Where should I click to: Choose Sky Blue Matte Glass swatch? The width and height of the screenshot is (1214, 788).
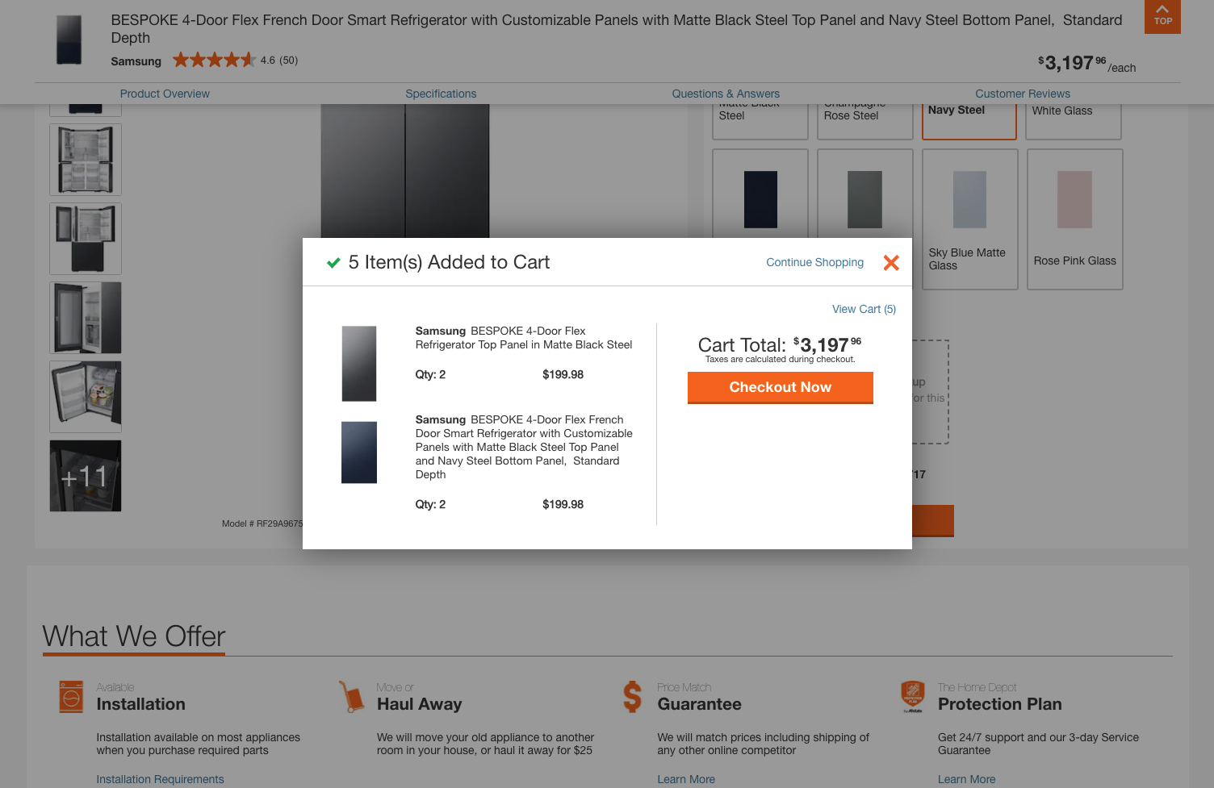coord(969,219)
